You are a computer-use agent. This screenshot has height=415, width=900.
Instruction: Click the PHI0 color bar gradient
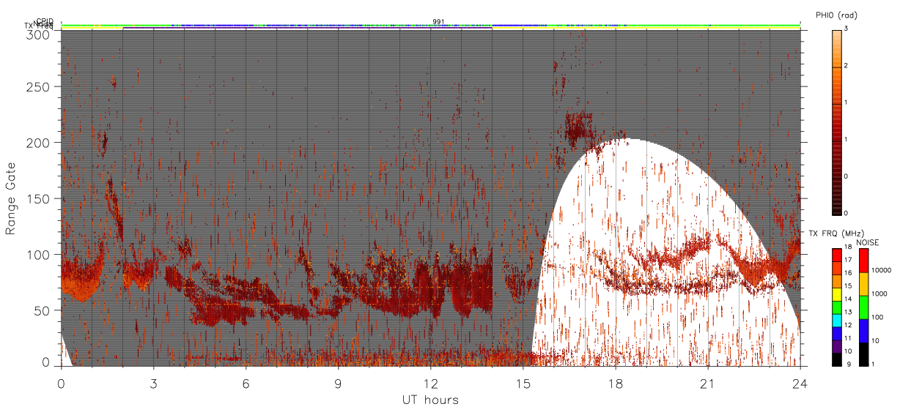(x=837, y=121)
